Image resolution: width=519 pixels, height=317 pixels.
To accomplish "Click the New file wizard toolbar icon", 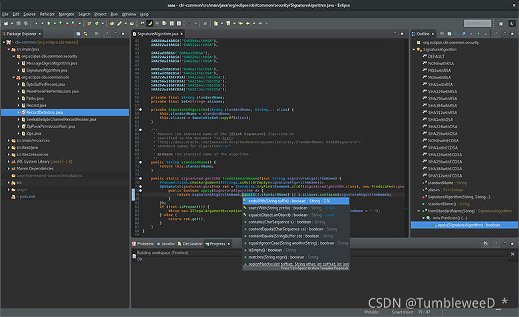I will [6, 23].
